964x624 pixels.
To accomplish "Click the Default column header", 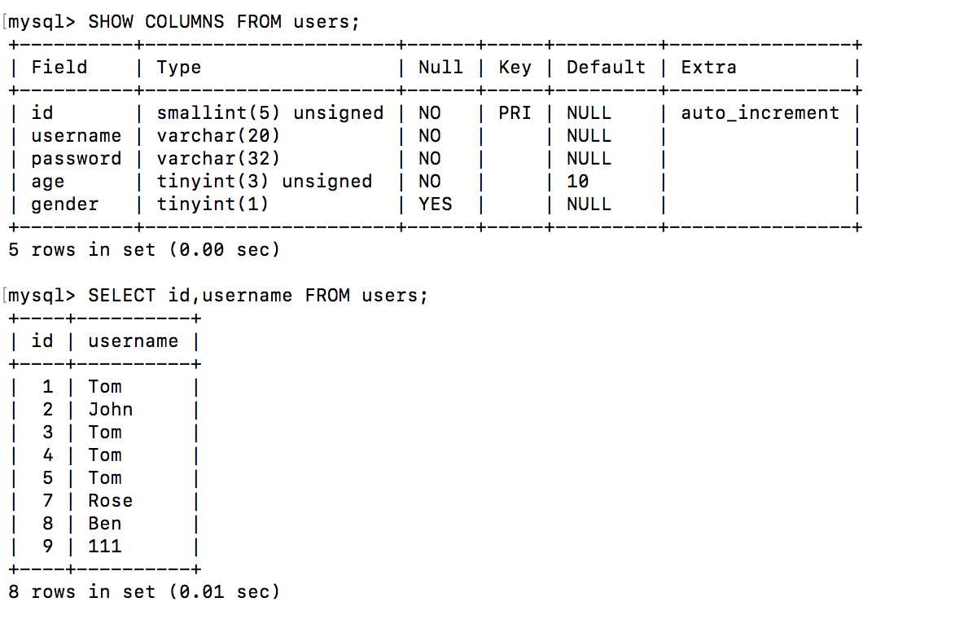I will (606, 68).
